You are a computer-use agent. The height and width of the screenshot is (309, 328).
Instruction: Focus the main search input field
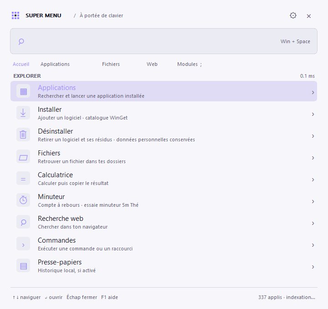pyautogui.click(x=164, y=41)
